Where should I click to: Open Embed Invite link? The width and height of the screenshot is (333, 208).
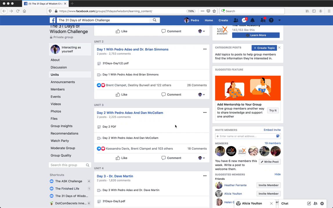click(272, 130)
